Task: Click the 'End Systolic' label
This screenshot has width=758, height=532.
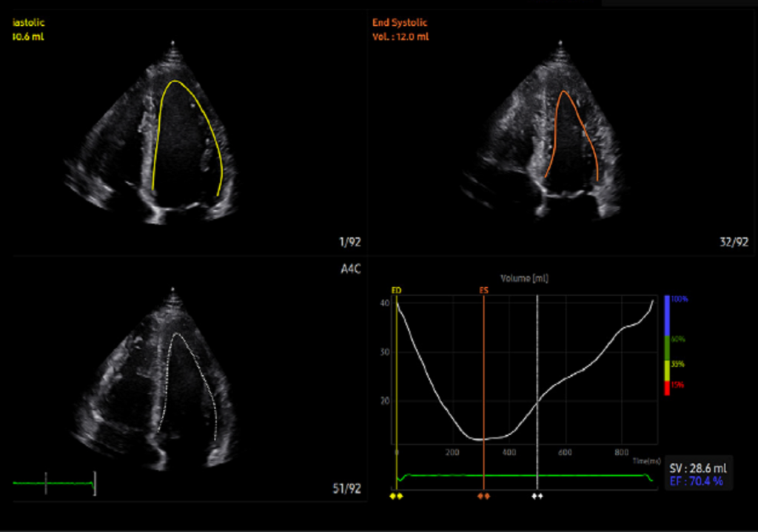Action: [x=400, y=23]
